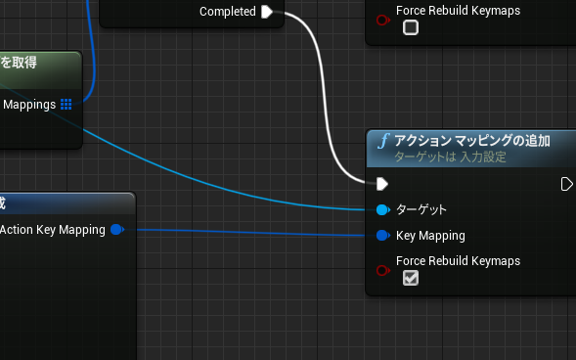Select the node header ending with を取得
Viewport: 576px width, 360px height.
[x=40, y=69]
